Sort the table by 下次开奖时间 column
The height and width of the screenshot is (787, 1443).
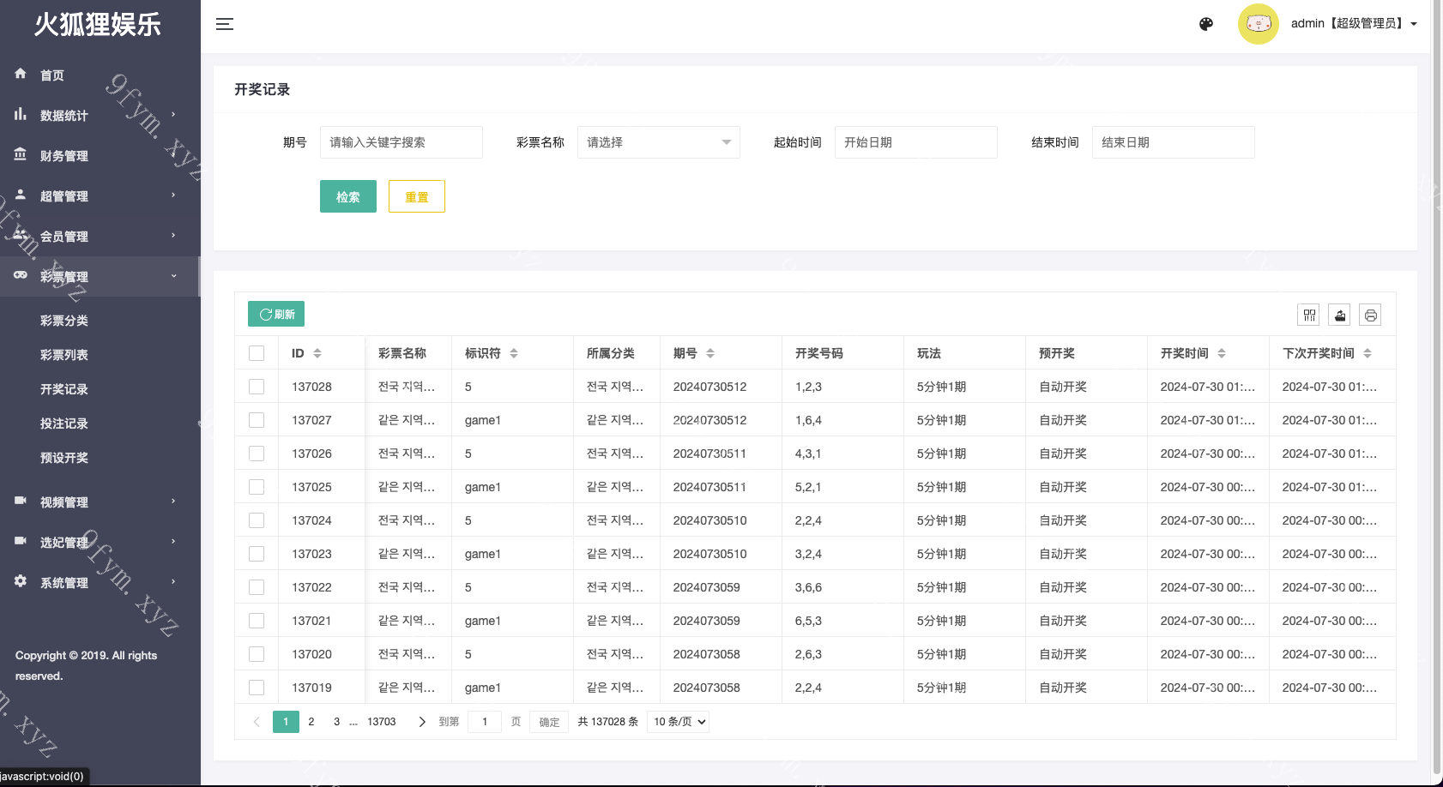point(1368,353)
